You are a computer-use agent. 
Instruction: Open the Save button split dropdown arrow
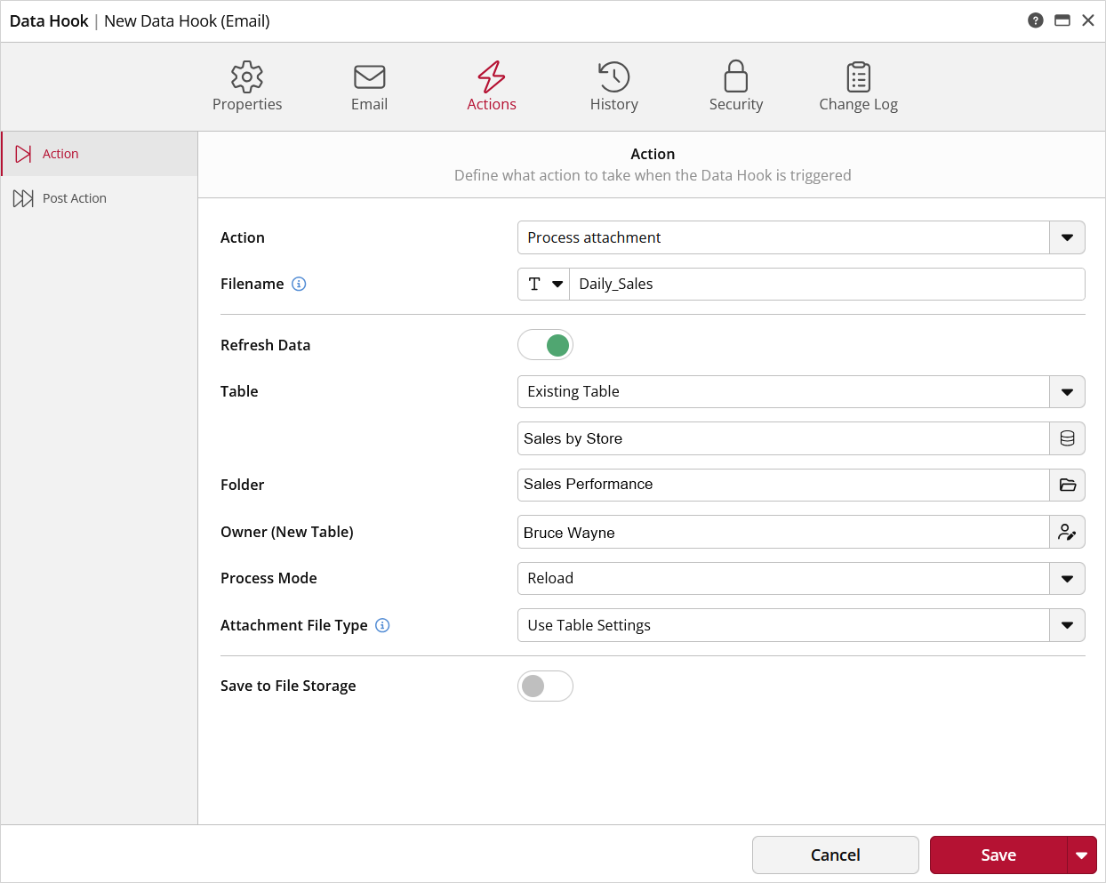point(1082,855)
